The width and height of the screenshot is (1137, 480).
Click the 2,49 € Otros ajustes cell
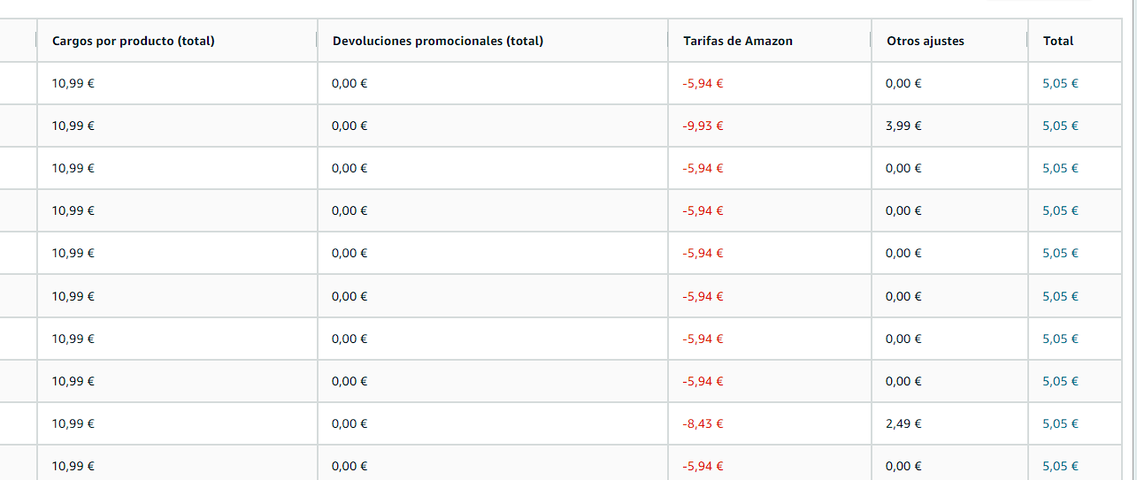[903, 423]
